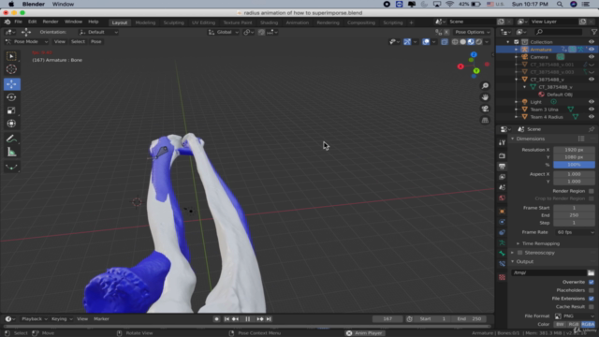Screen dimensions: 599x337
Task: Open the Texture properties tab icon
Action: pos(502,277)
